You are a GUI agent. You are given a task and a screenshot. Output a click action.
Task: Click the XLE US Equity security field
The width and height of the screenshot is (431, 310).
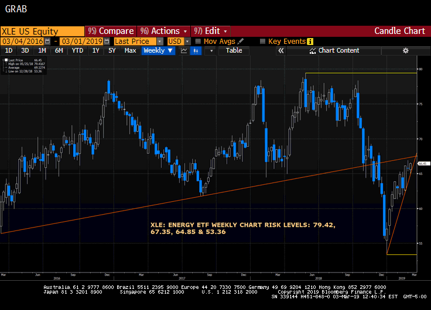click(42, 32)
